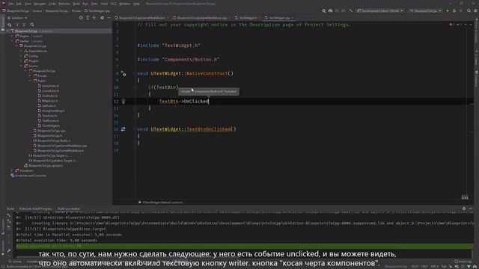Select BlueprintsToCpp.uproject file

[43, 166]
